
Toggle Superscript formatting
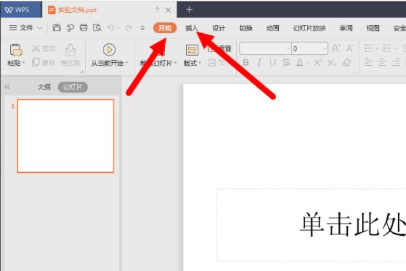tap(318, 62)
